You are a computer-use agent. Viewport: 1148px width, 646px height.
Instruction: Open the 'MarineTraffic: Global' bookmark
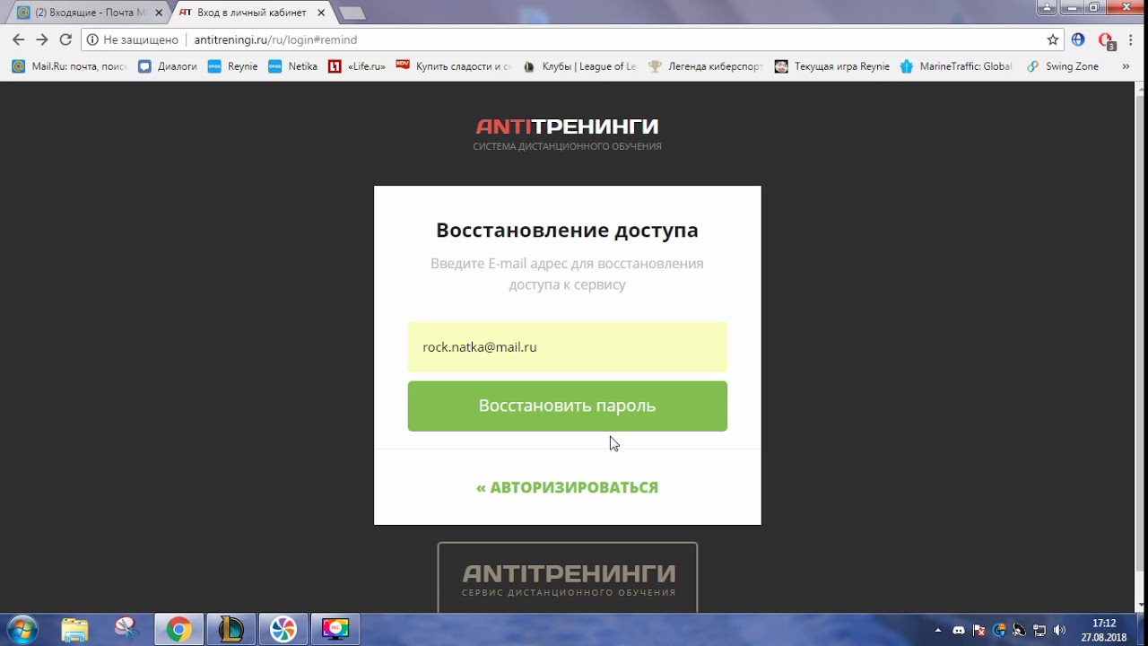point(956,66)
